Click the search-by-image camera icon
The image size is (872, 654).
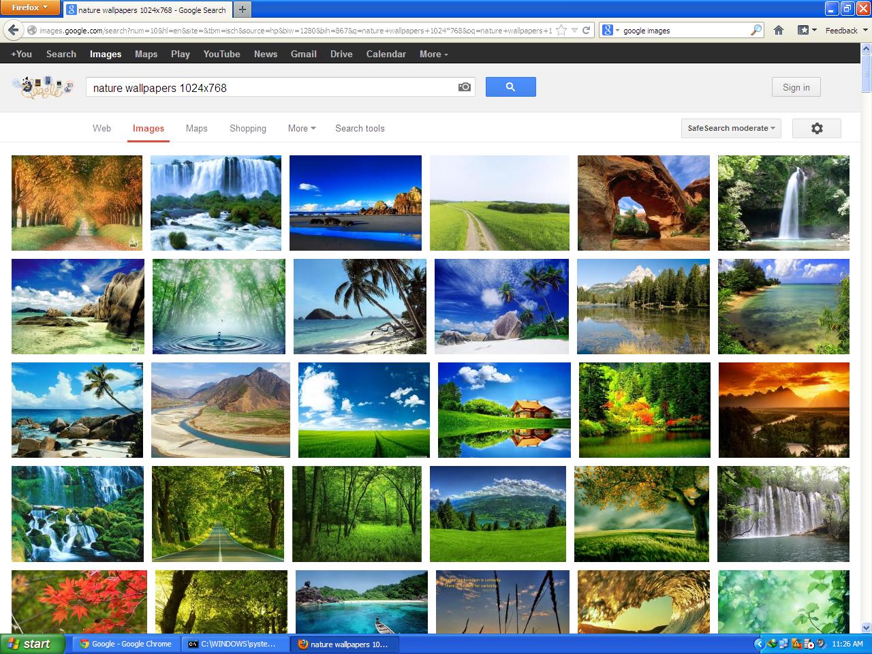click(x=463, y=87)
